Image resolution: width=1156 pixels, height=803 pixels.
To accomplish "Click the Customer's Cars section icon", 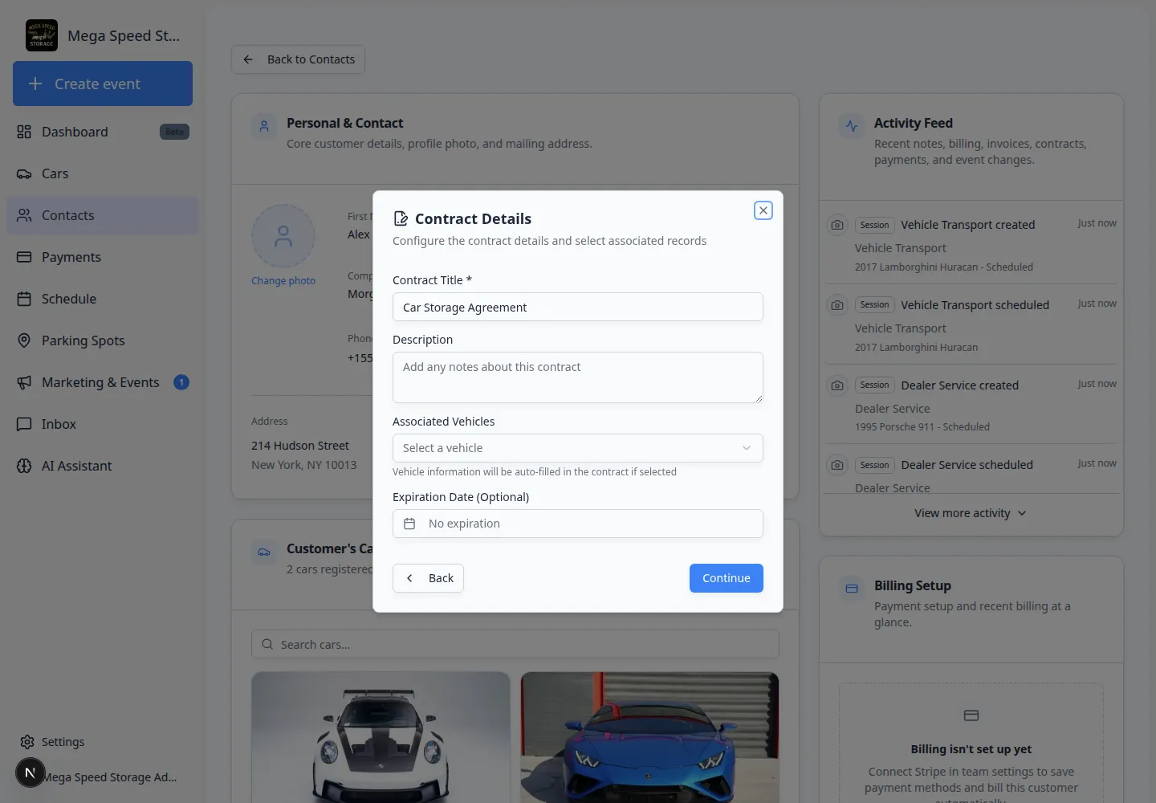I will [264, 552].
